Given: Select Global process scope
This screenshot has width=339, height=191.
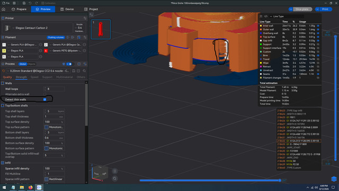Looking at the screenshot, I should tap(23, 64).
